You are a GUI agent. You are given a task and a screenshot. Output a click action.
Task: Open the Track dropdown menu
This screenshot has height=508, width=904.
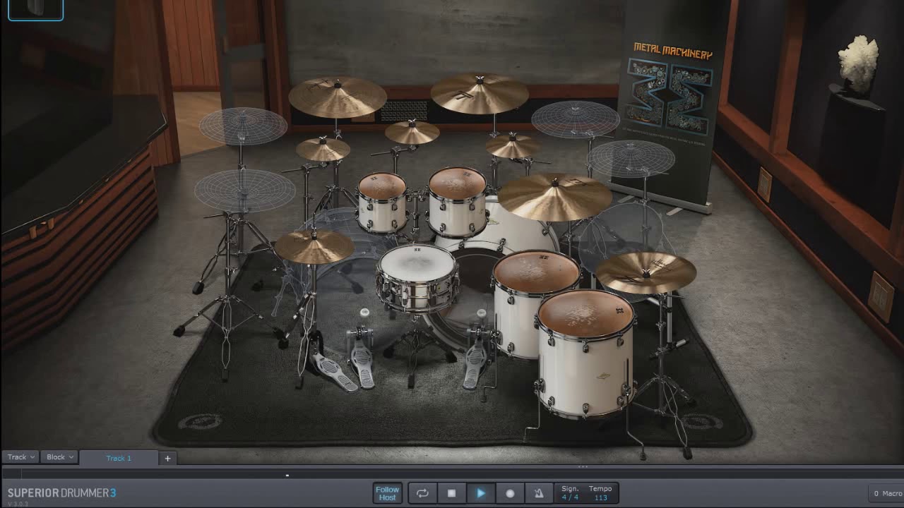tap(20, 457)
